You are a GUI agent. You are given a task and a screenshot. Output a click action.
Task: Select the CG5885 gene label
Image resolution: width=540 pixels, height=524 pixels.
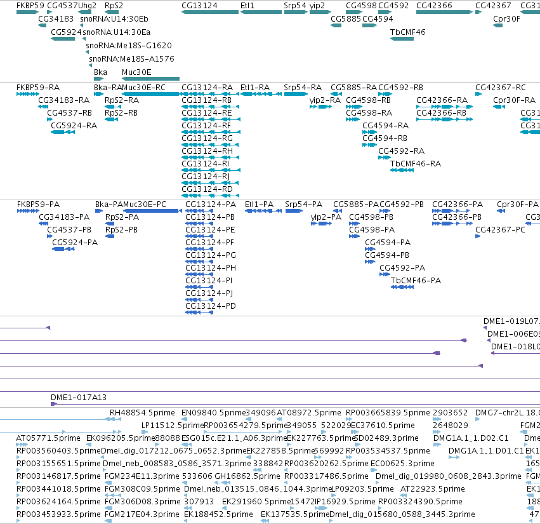coord(346,18)
